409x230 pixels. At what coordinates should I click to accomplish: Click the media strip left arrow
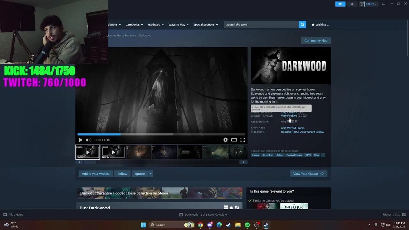tap(79, 162)
